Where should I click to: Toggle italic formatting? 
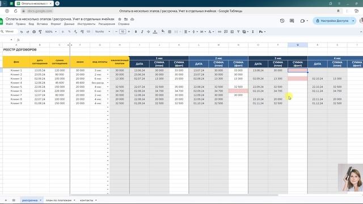[142, 32]
